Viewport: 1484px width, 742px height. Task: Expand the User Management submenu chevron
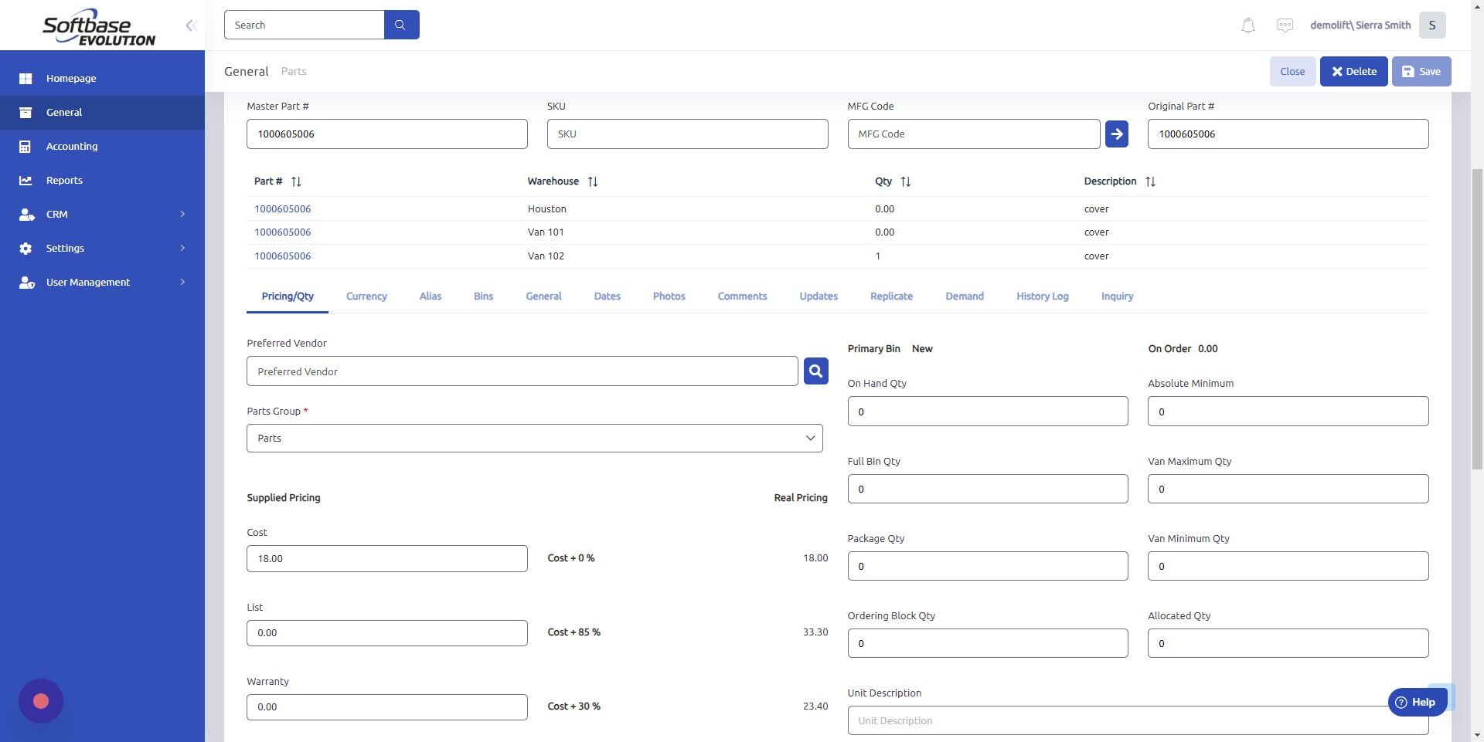click(182, 282)
